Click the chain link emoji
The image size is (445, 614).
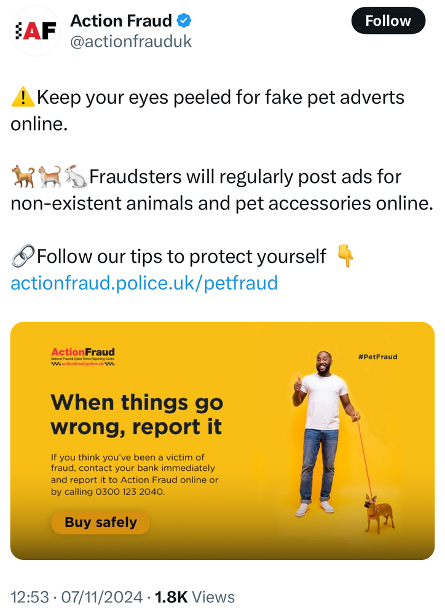23,256
